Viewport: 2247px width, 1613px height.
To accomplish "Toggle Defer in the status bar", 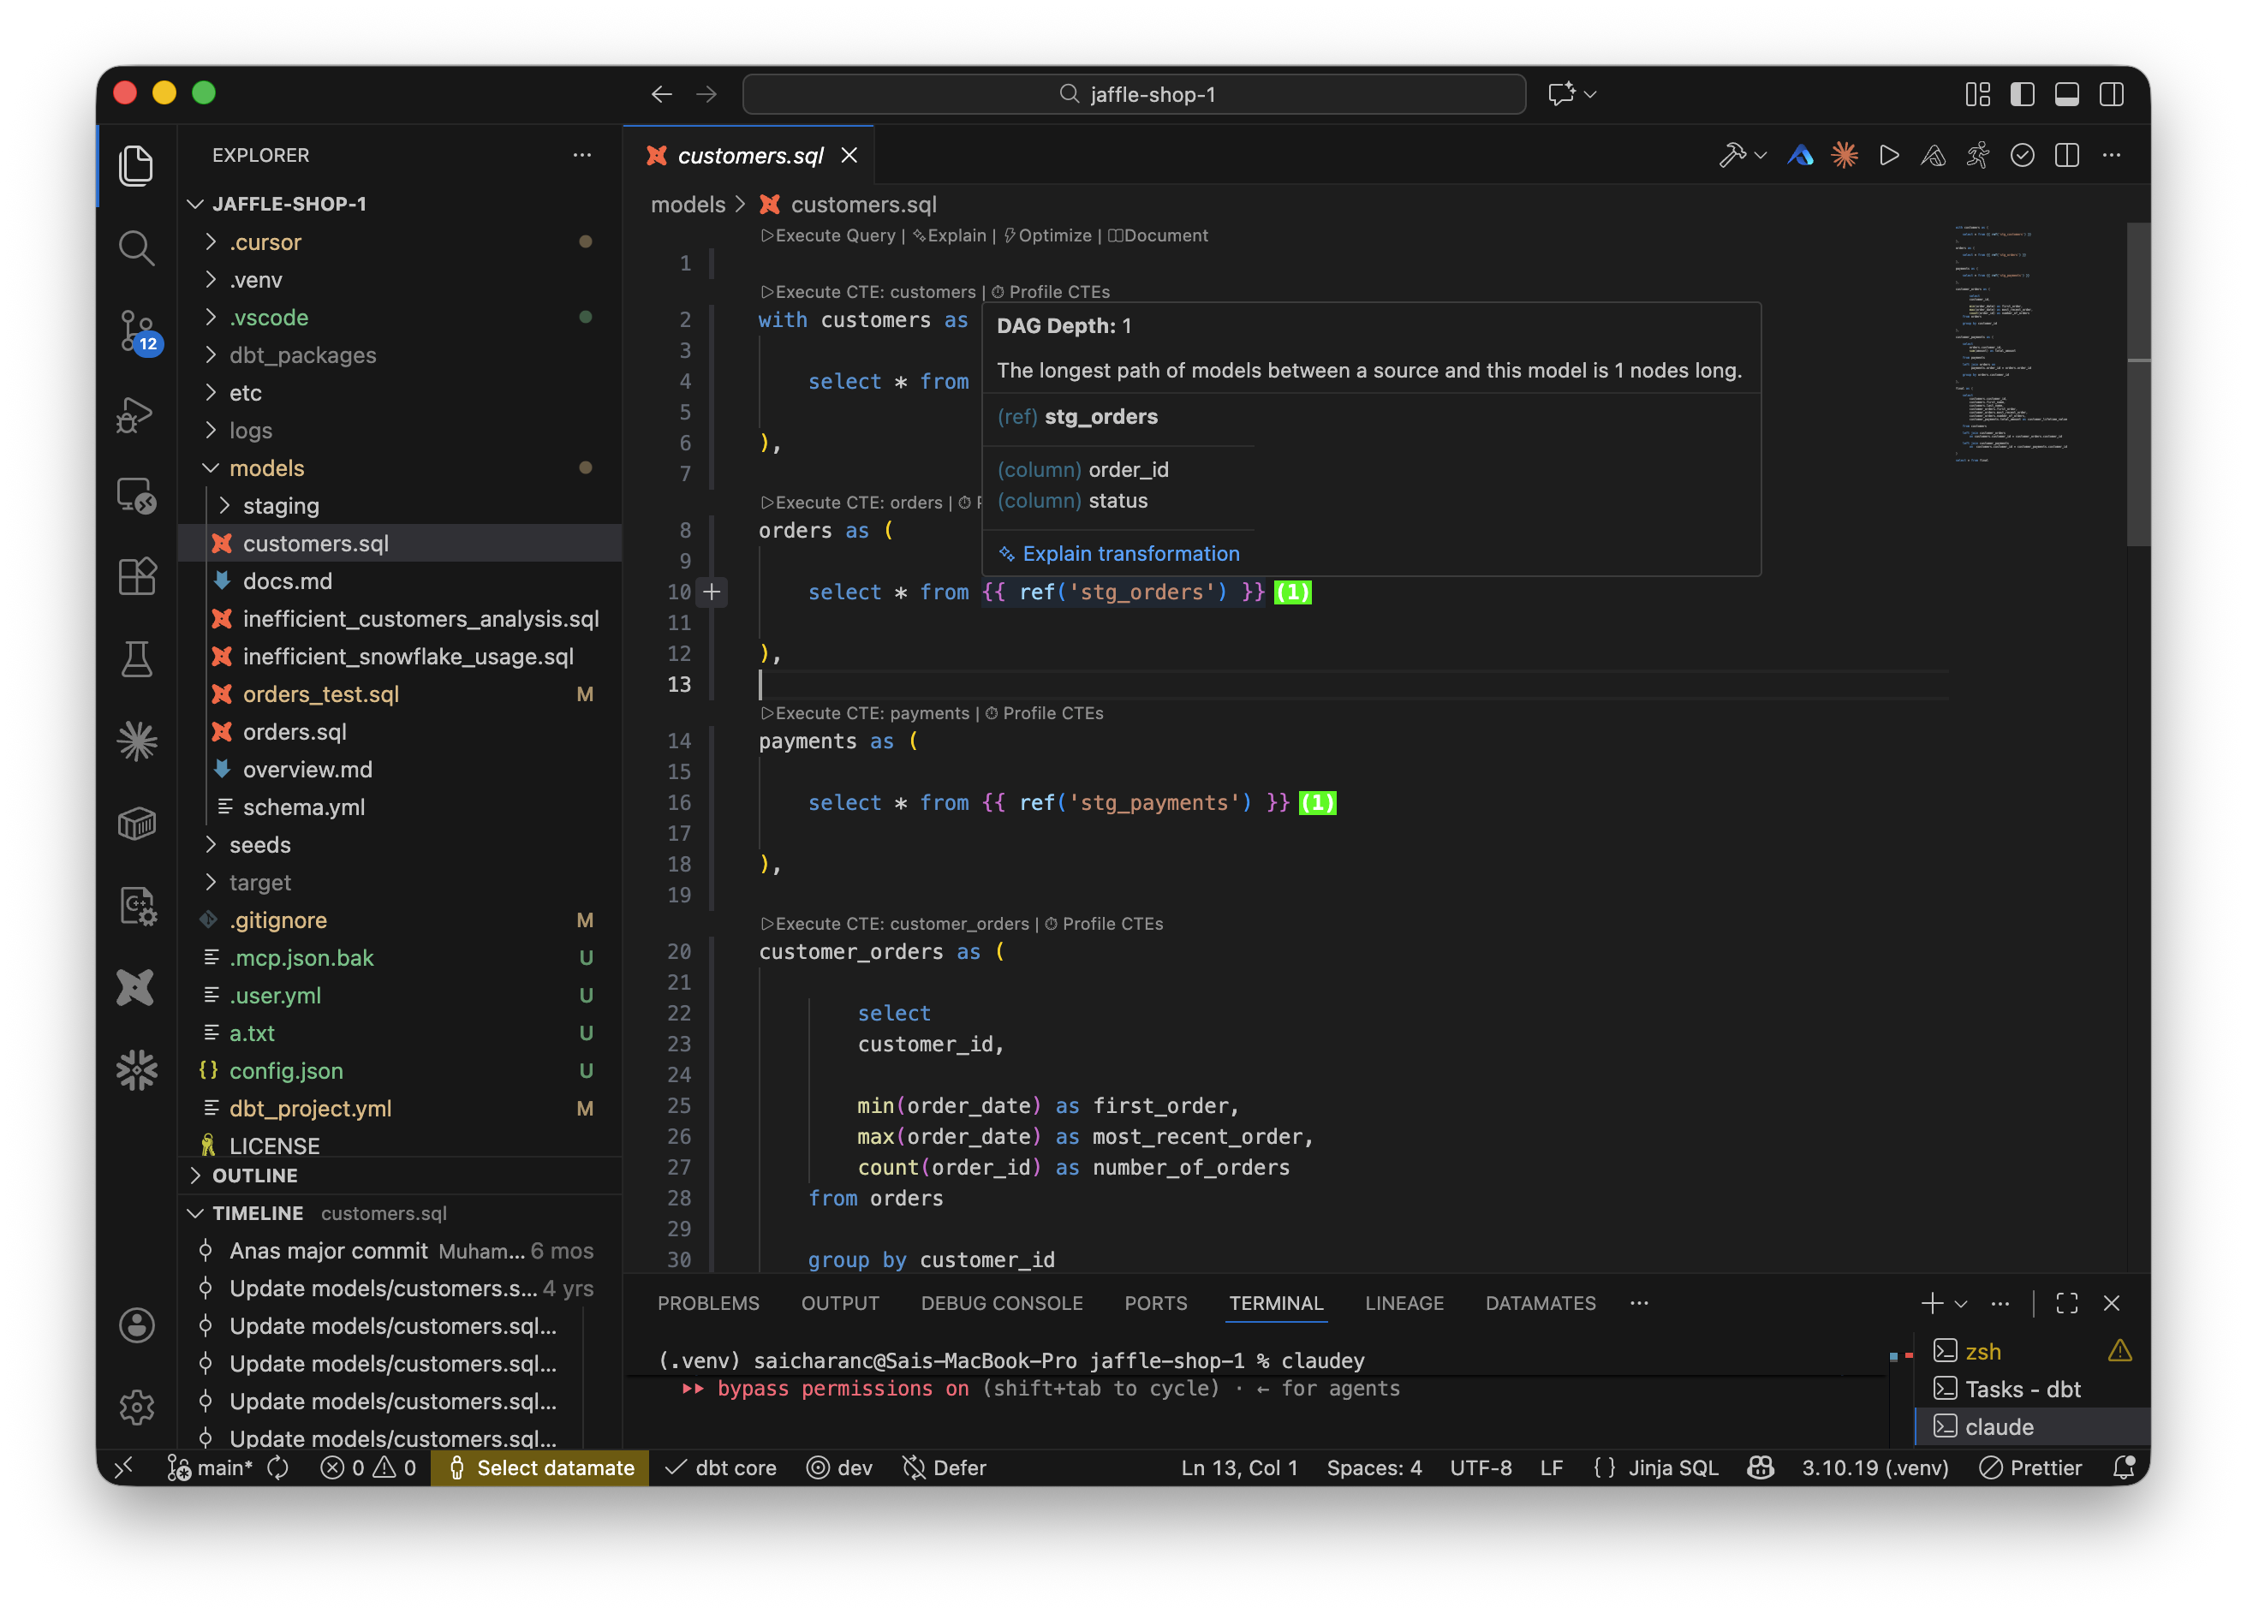I will pyautogui.click(x=945, y=1467).
